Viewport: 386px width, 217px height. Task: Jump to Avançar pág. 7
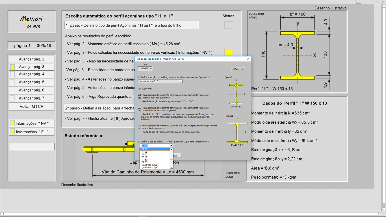click(32, 98)
